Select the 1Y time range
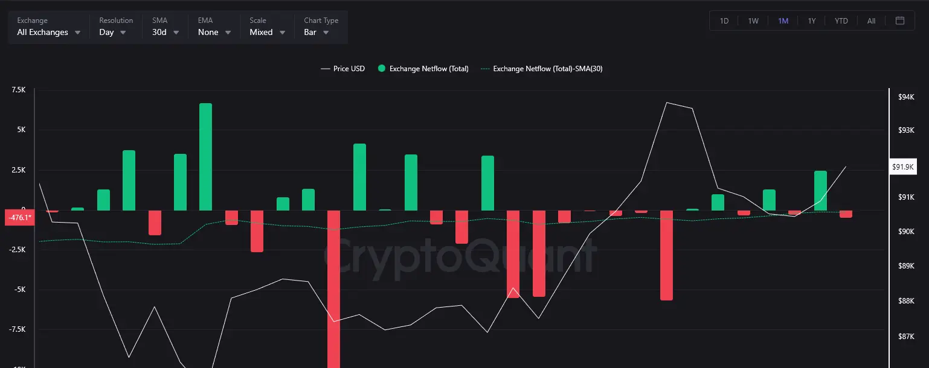This screenshot has height=368, width=929. (811, 20)
